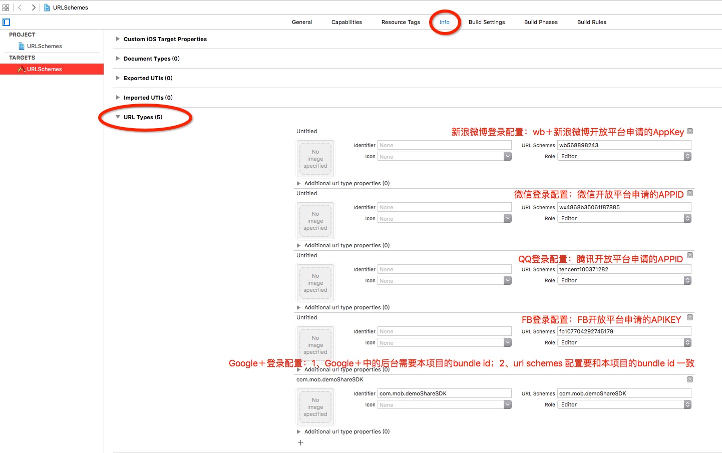Edit URL Schemes field containing fb107704292745179
The image size is (722, 453).
tap(624, 331)
